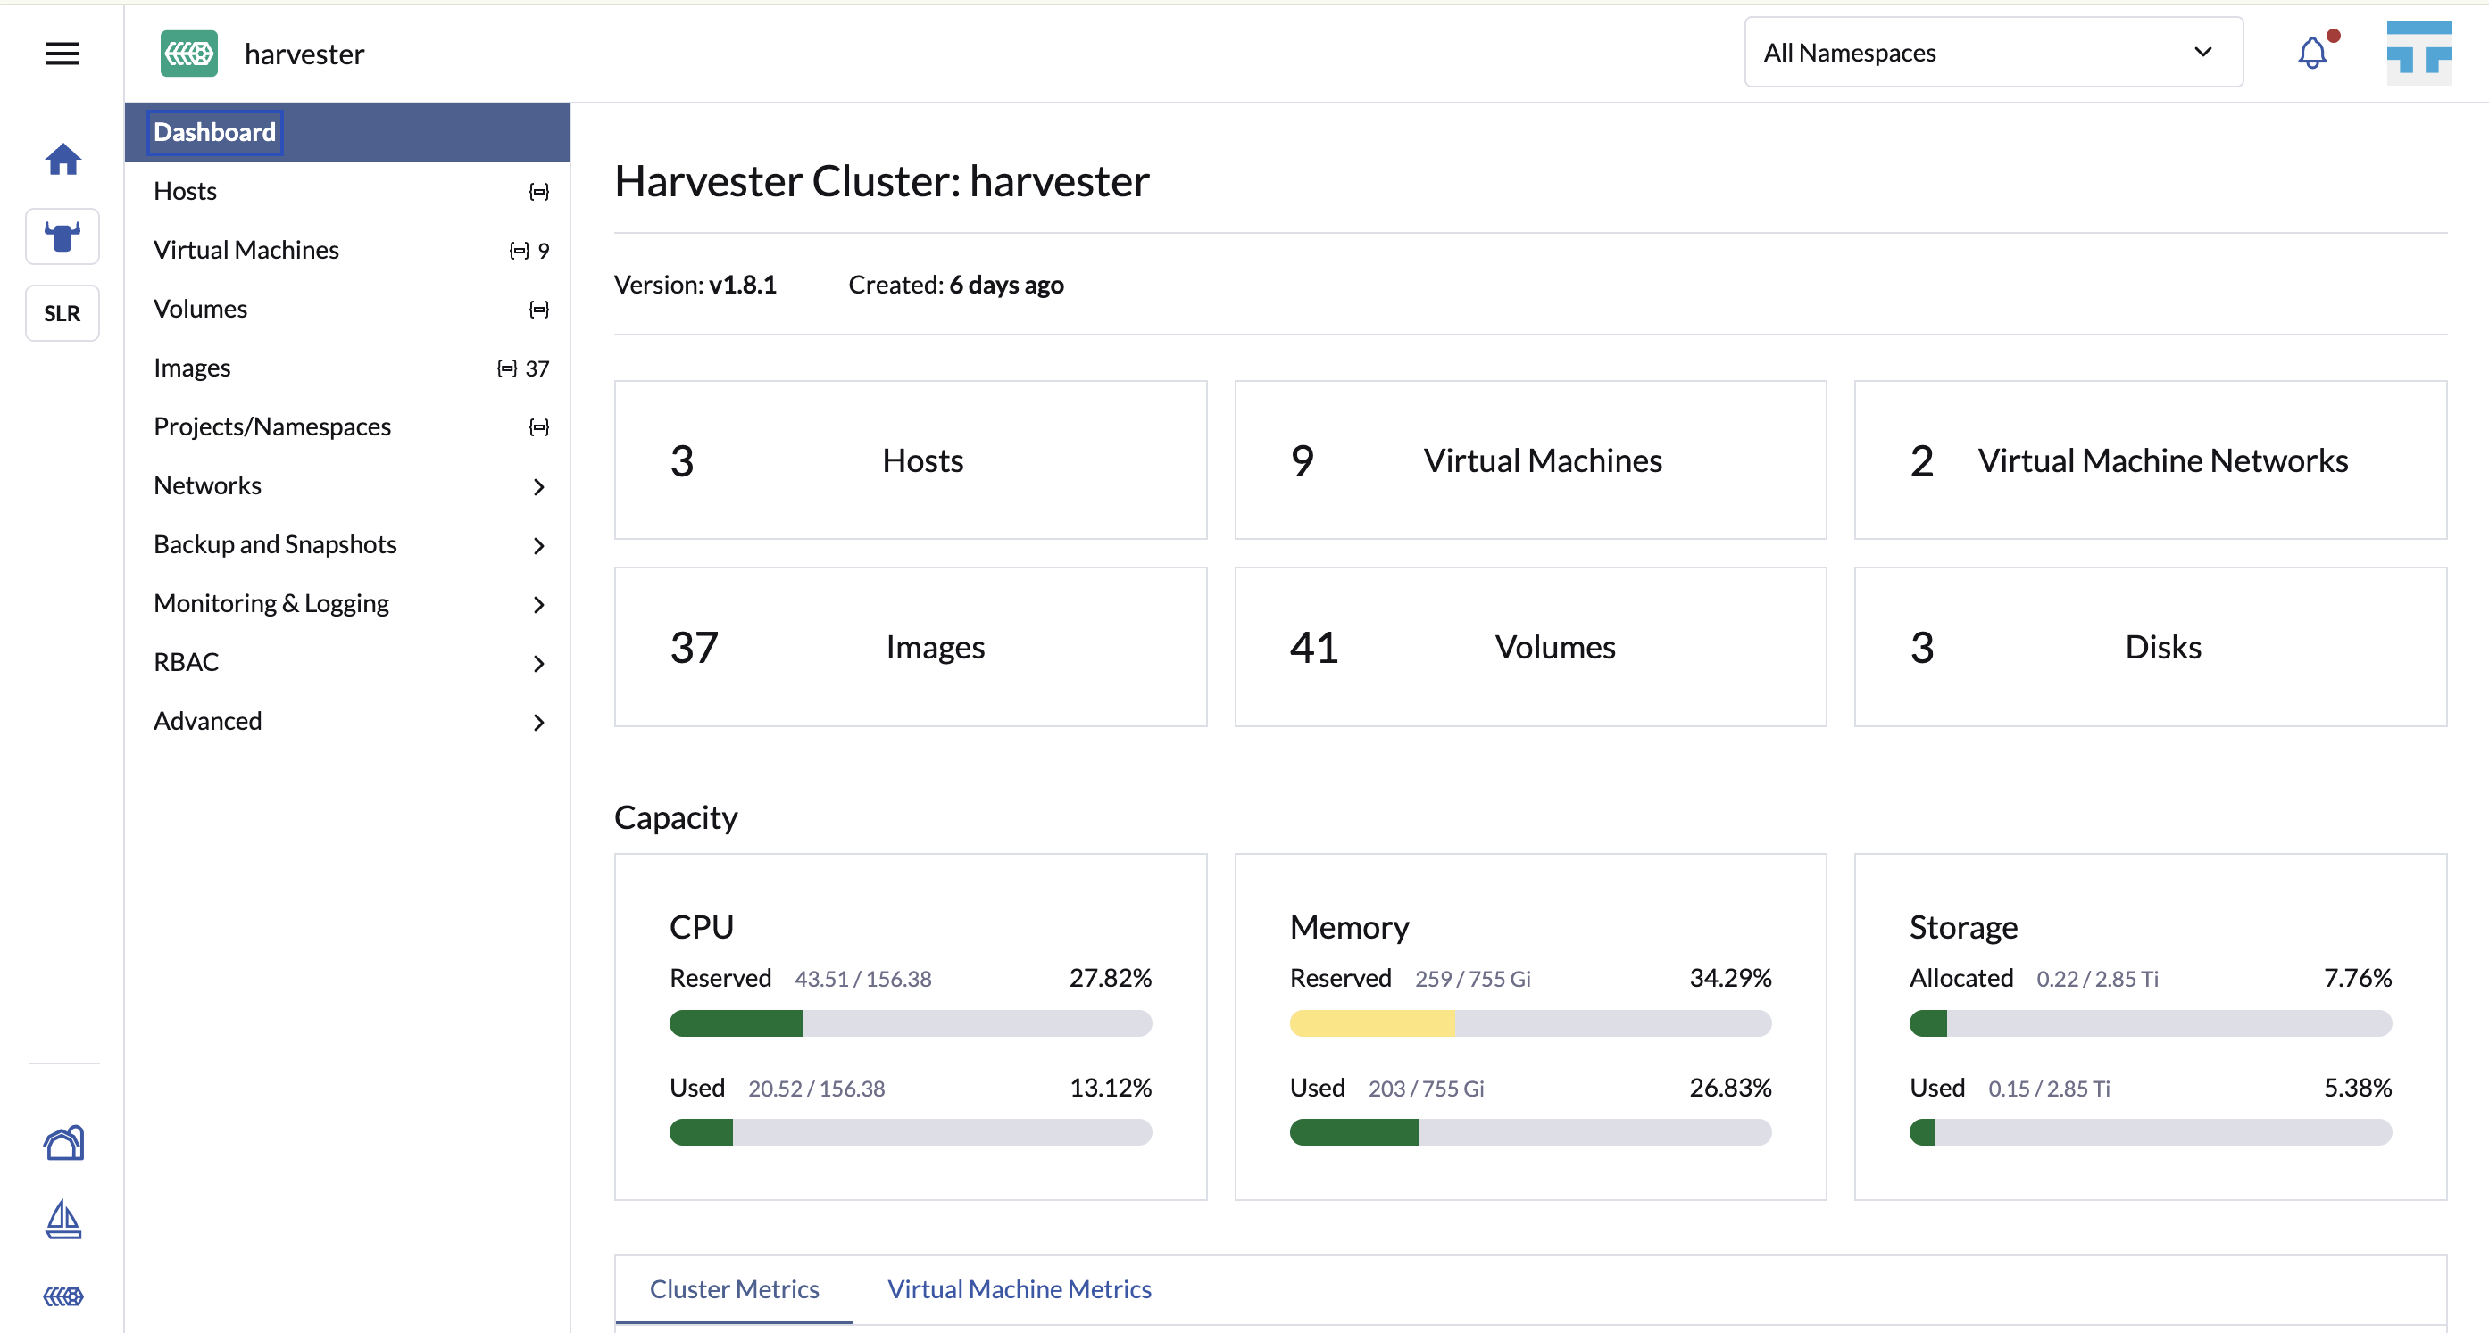Click the CPU Reserved progress bar
This screenshot has width=2489, height=1333.
911,1024
